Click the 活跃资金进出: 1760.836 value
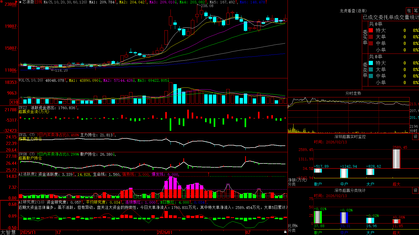This screenshot has height=235, width=419. coord(53,108)
